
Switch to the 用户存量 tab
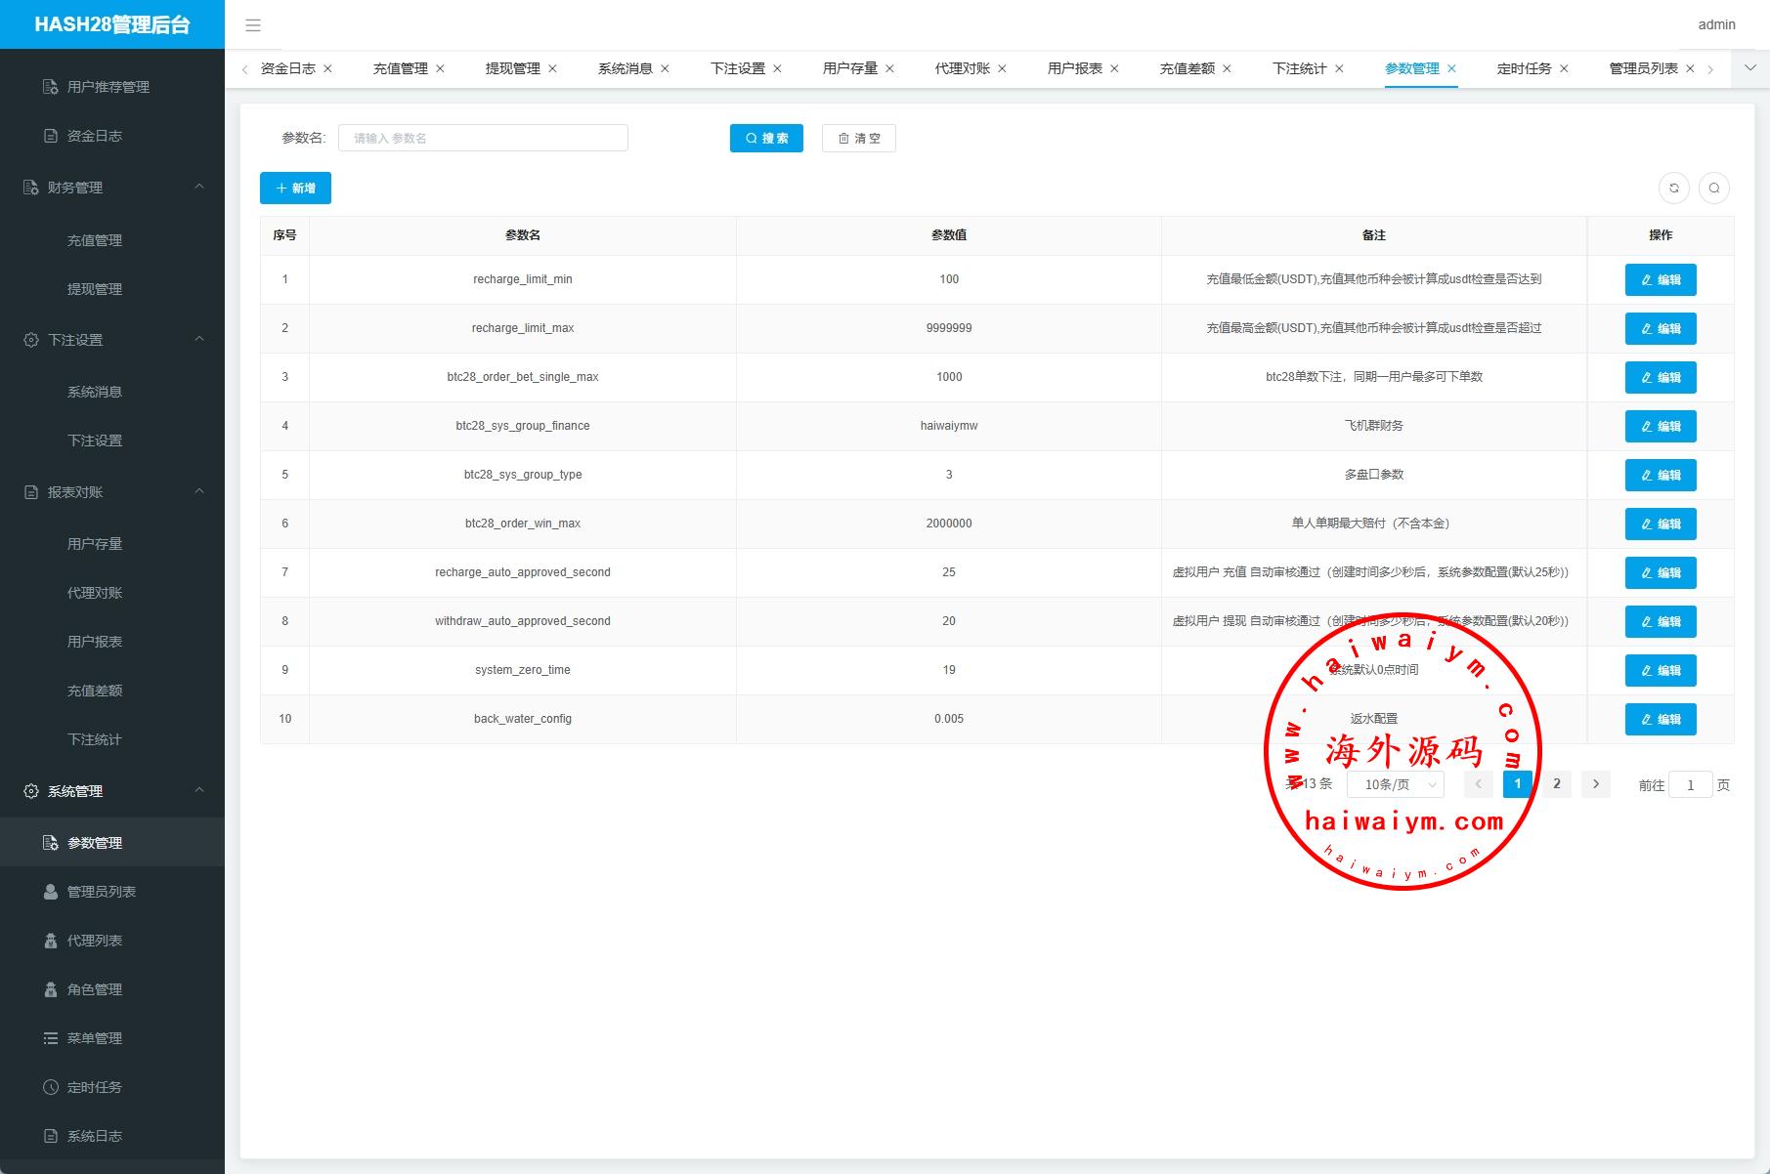849,68
